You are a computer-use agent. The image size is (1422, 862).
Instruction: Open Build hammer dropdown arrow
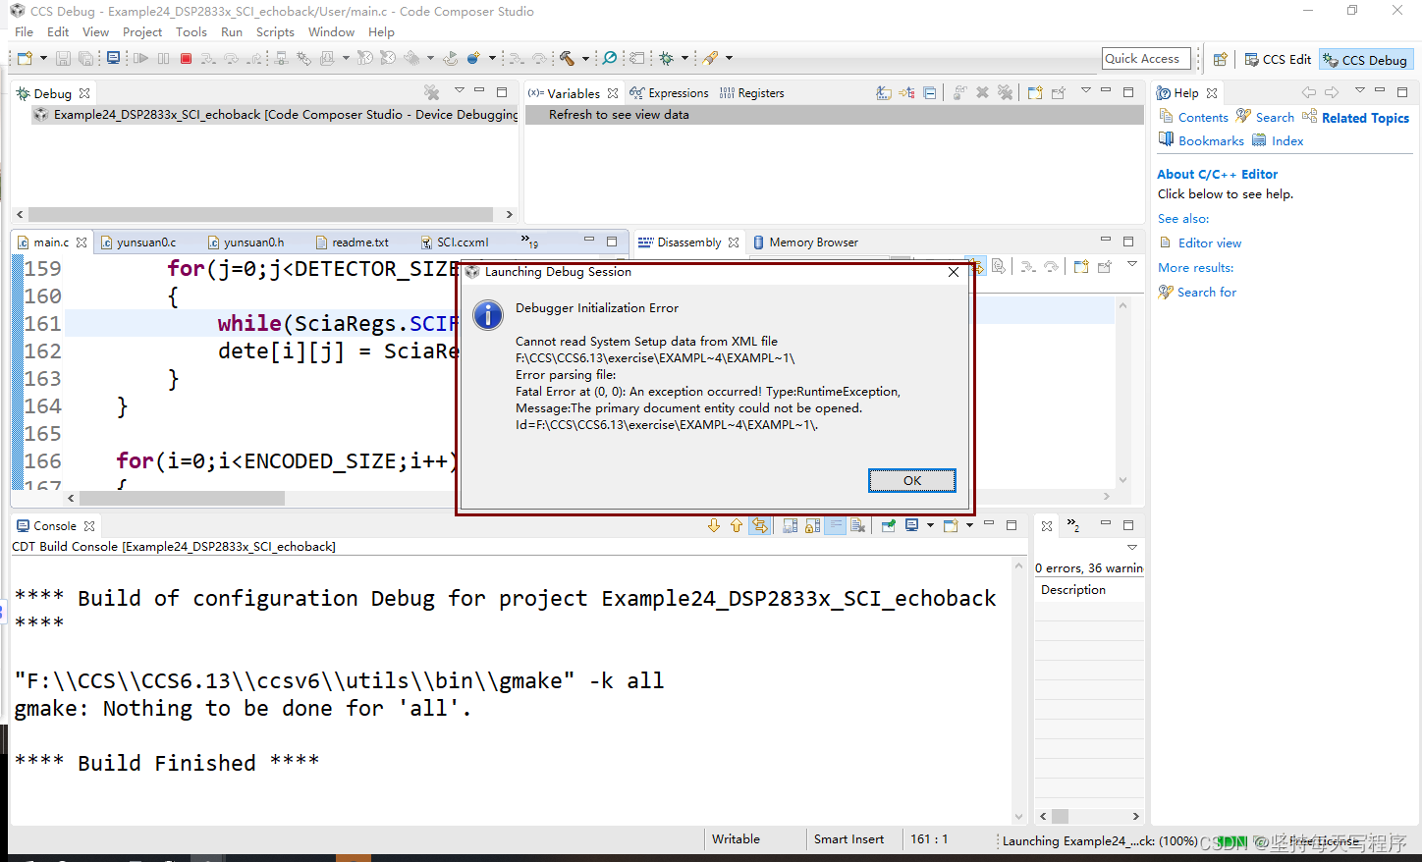tap(586, 59)
